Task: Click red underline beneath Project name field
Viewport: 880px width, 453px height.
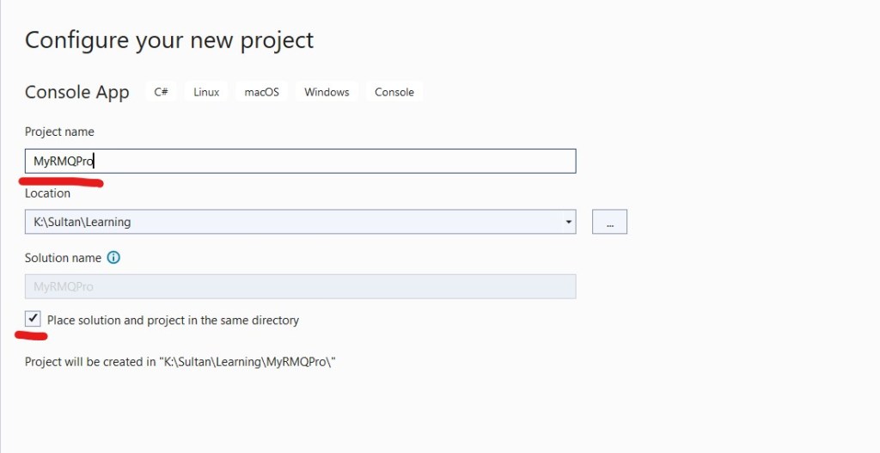Action: (60, 181)
